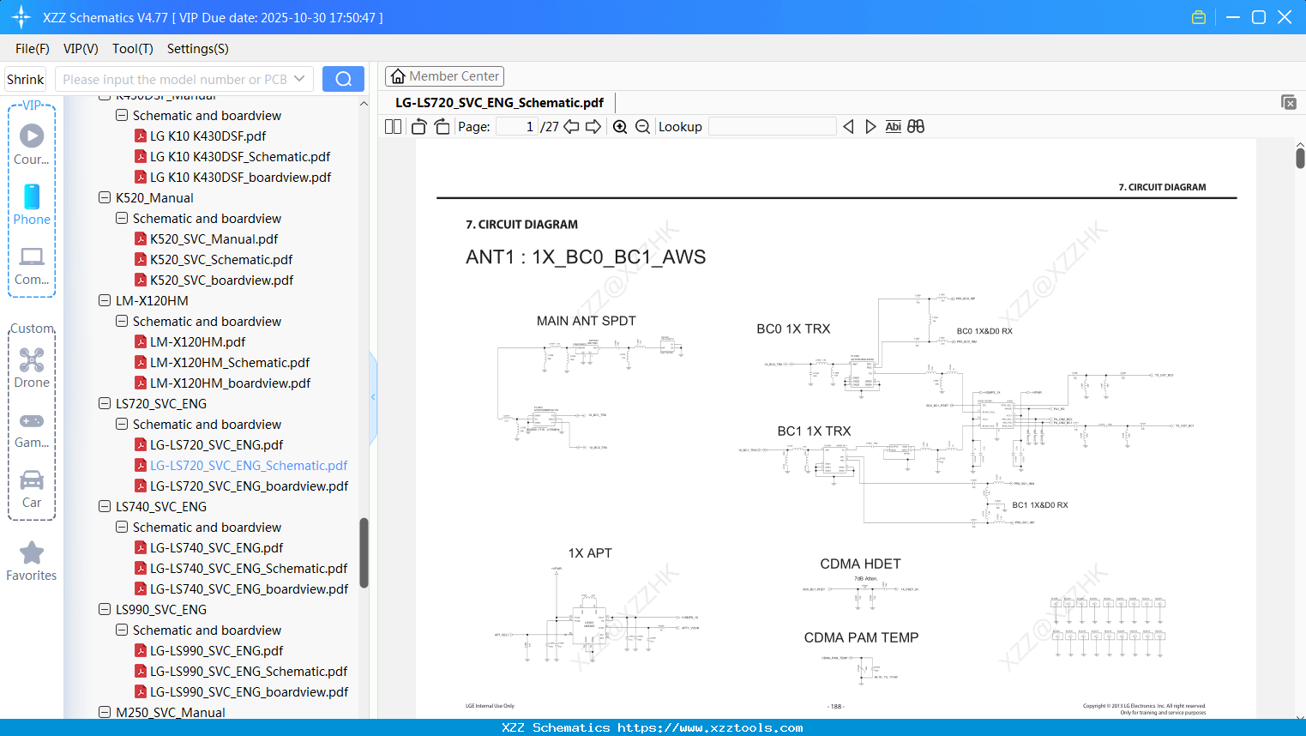The width and height of the screenshot is (1306, 736).
Task: Select the two-page view icon
Action: (392, 126)
